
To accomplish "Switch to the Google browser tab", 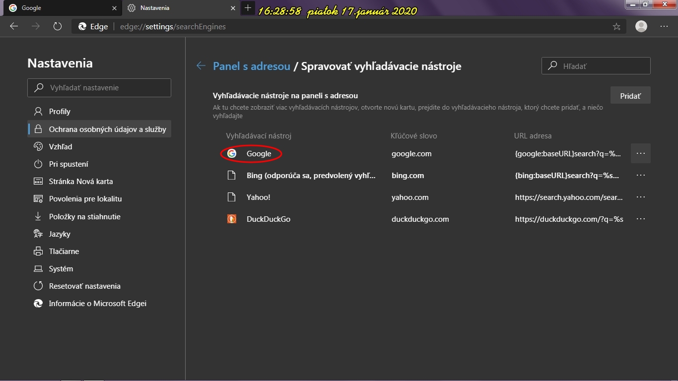I will tap(60, 8).
